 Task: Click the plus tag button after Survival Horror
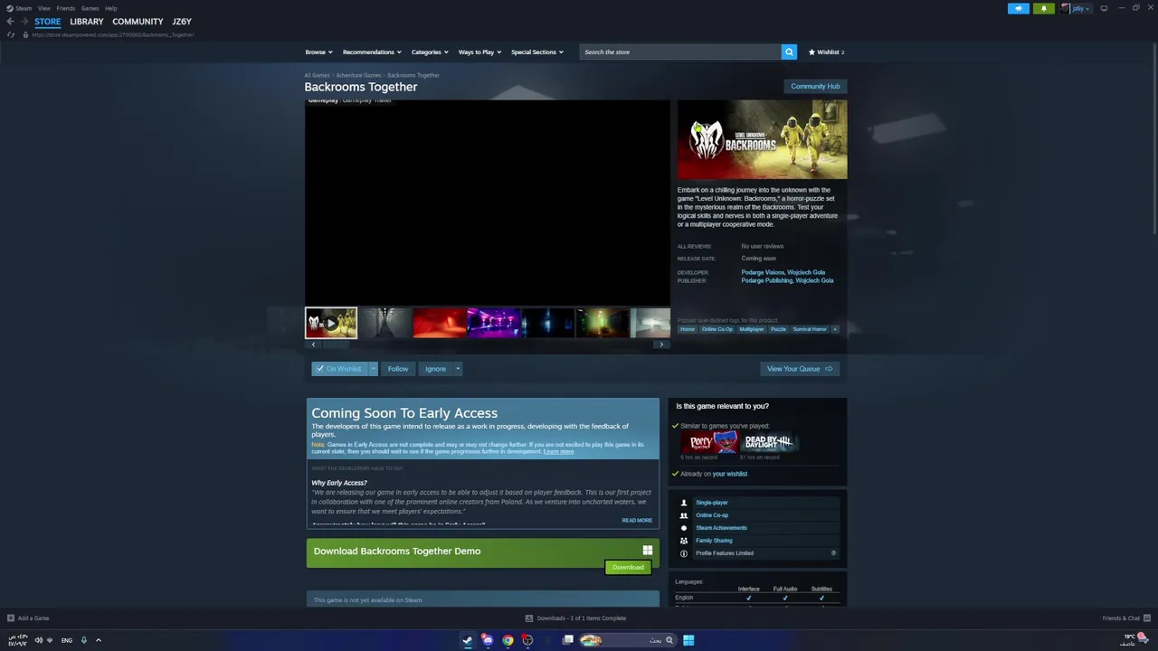point(835,329)
